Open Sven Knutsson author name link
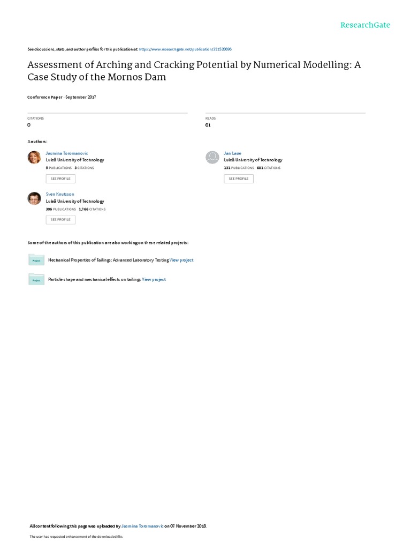 click(60, 194)
